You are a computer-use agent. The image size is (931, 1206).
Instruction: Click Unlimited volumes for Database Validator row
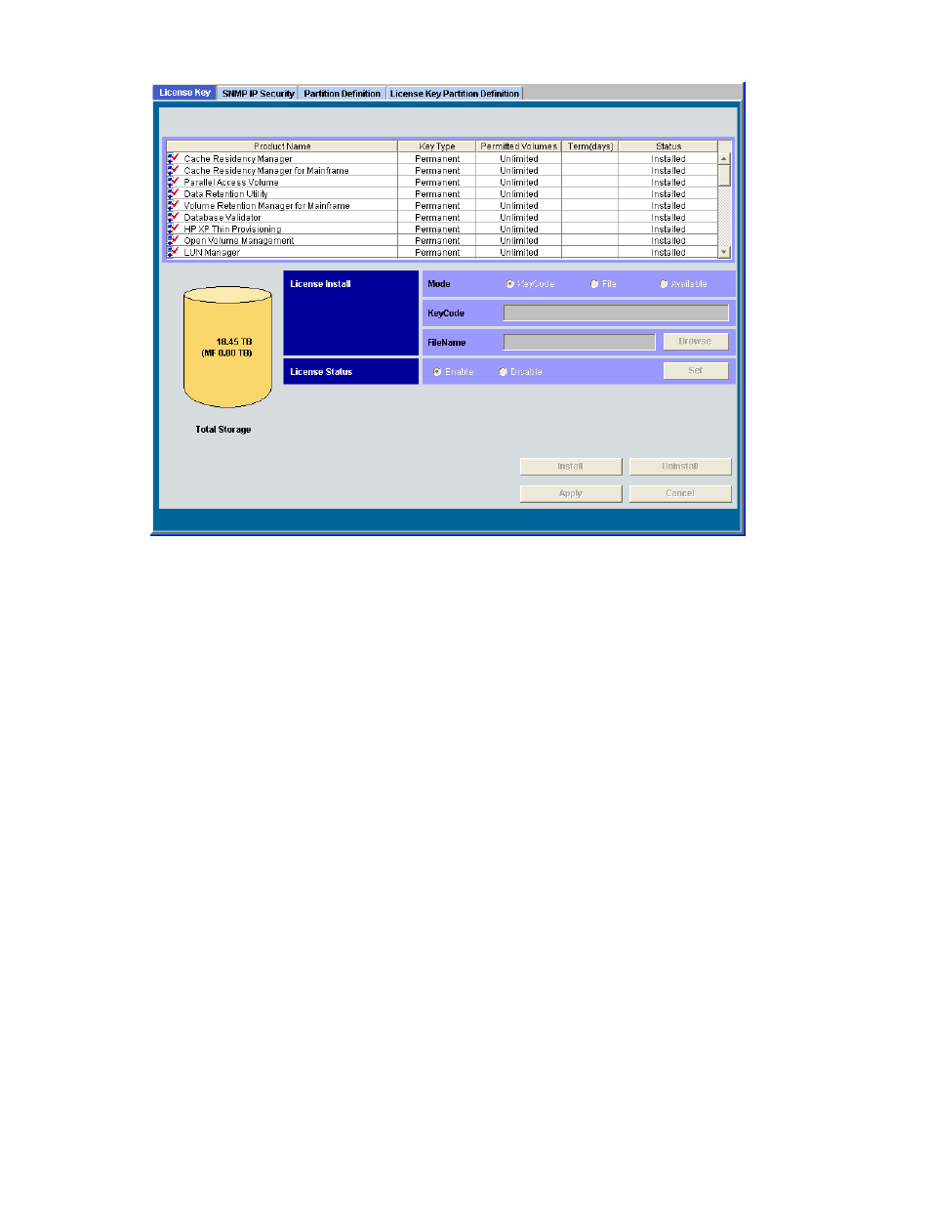(x=519, y=218)
